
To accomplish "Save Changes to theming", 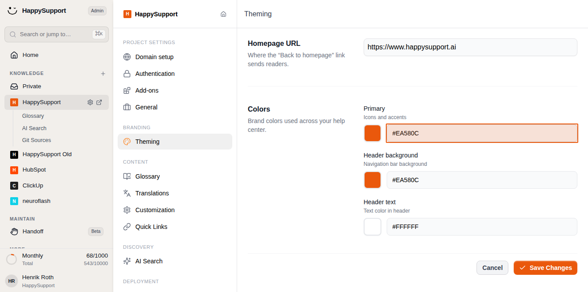I will point(546,268).
